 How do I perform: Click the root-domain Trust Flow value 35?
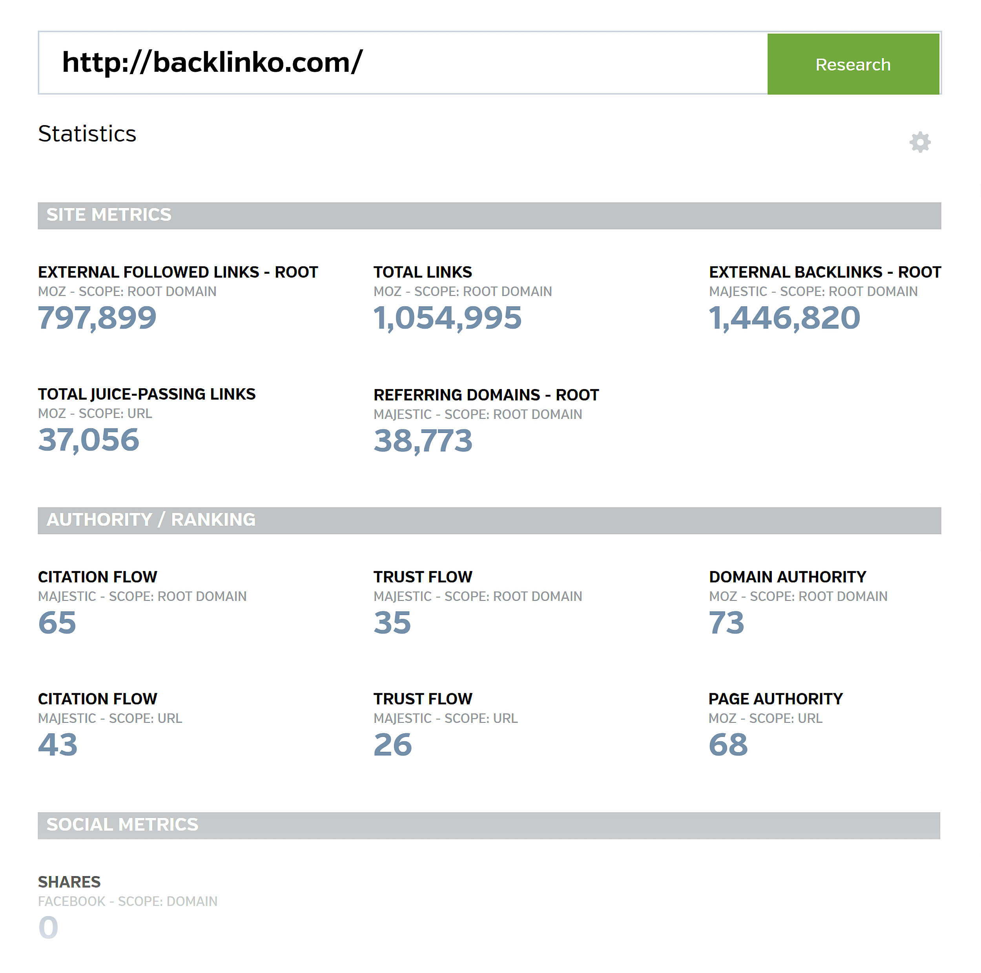[392, 623]
